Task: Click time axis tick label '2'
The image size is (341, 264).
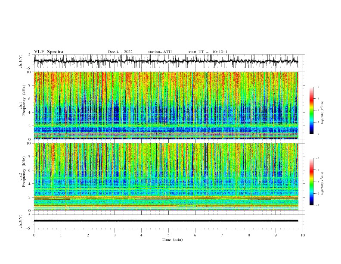Action: [x=88, y=235]
